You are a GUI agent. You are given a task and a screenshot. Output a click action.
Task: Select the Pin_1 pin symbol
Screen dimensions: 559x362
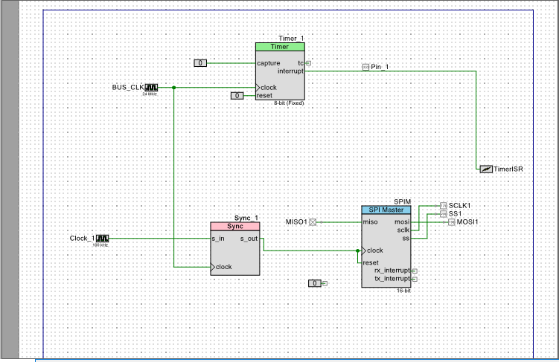365,67
